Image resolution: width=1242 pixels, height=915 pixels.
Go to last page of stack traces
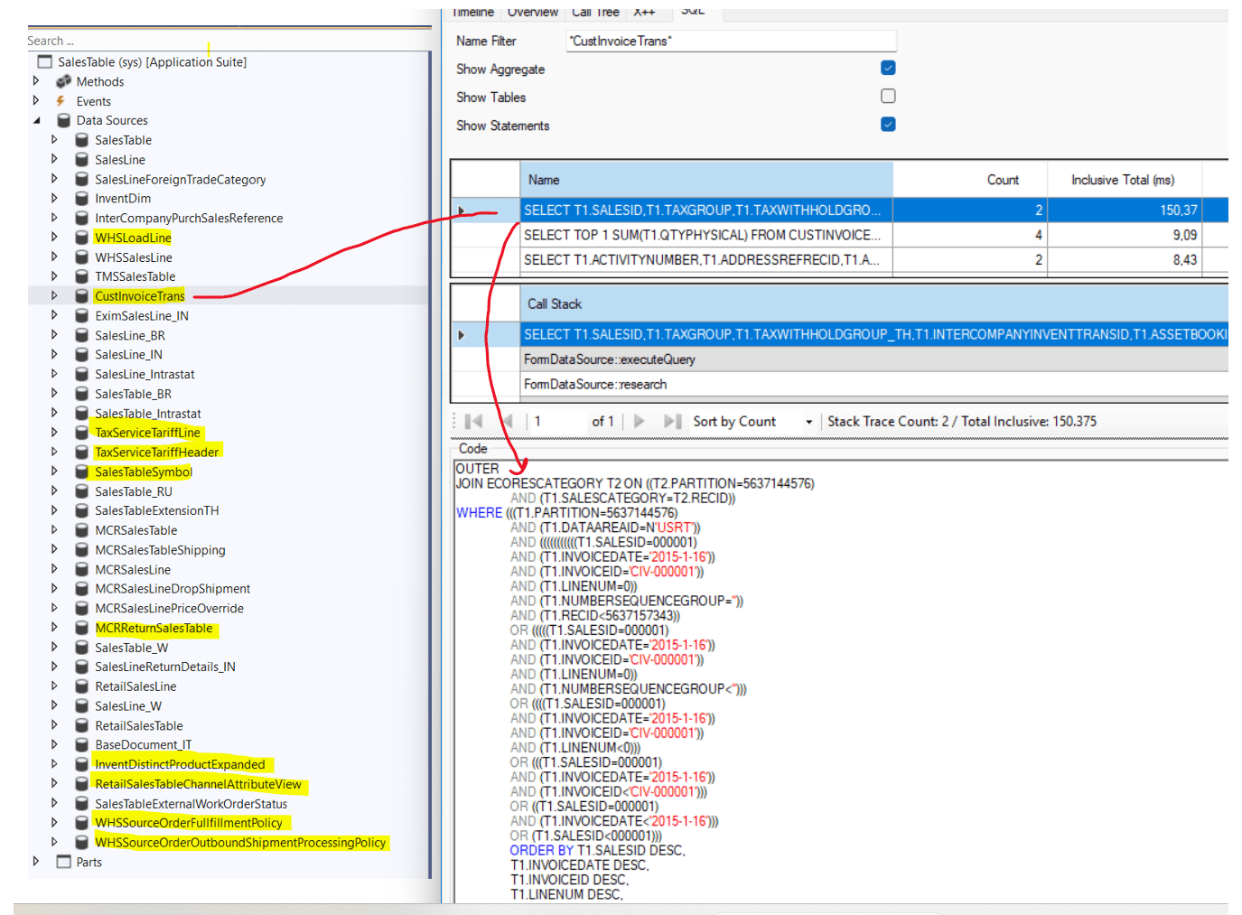[x=672, y=421]
